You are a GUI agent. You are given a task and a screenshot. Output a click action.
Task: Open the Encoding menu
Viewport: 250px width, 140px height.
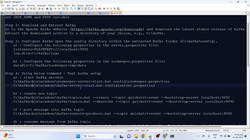click(31, 5)
